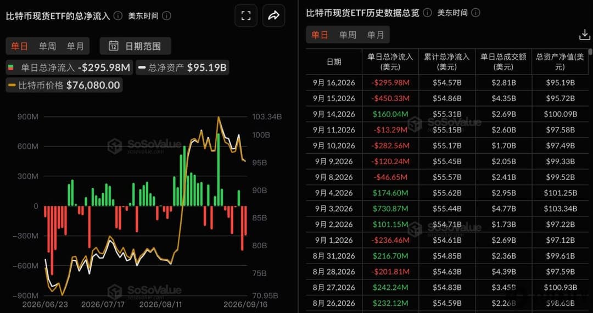Share the net inflow chart
The width and height of the screenshot is (593, 313).
tap(273, 15)
